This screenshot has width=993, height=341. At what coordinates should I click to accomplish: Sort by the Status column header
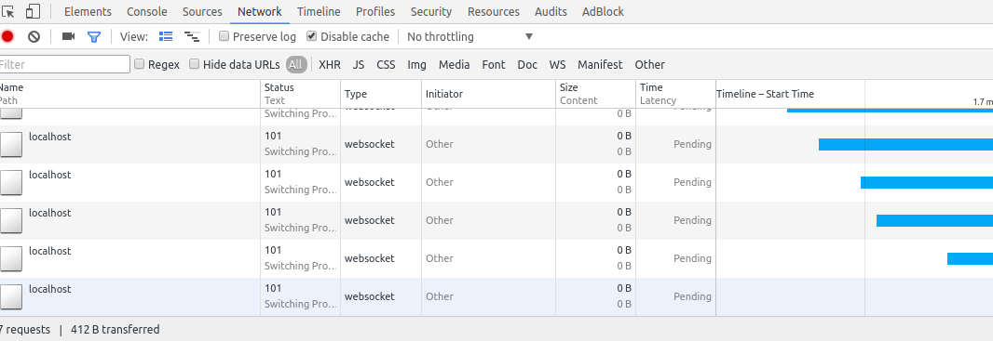click(300, 94)
